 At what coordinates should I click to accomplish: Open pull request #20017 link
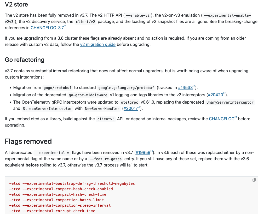(x=131, y=109)
